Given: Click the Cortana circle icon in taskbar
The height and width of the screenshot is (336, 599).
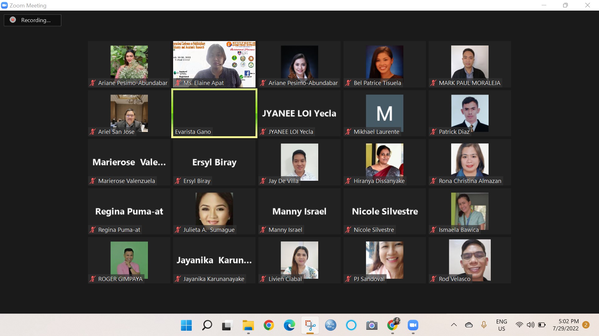Looking at the screenshot, I should [x=351, y=325].
